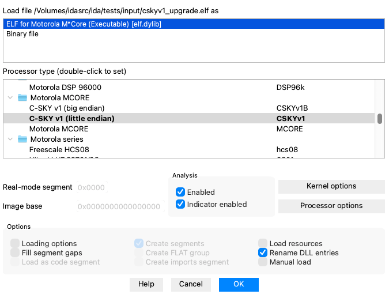389x298 pixels.
Task: Click the DSP96k short name cell
Action: [x=290, y=88]
